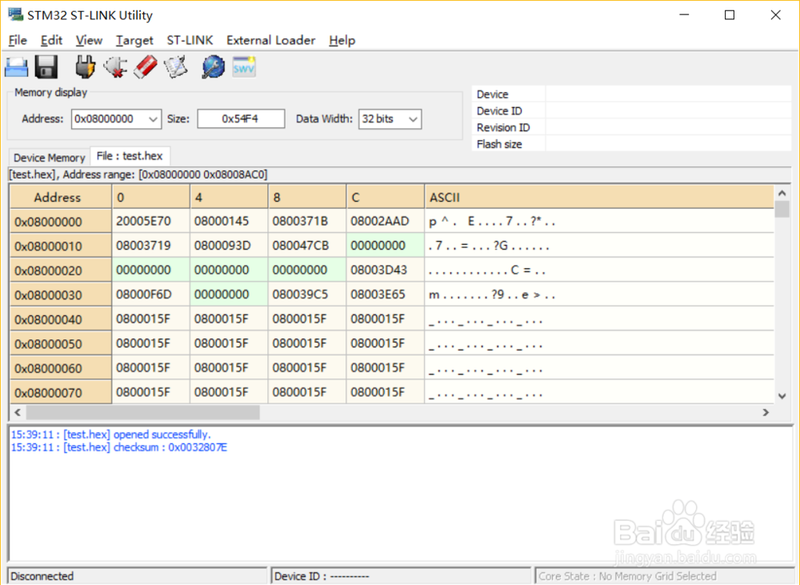Click the Size input field 0x54F4
Screen dimensions: 800x585
(x=241, y=119)
